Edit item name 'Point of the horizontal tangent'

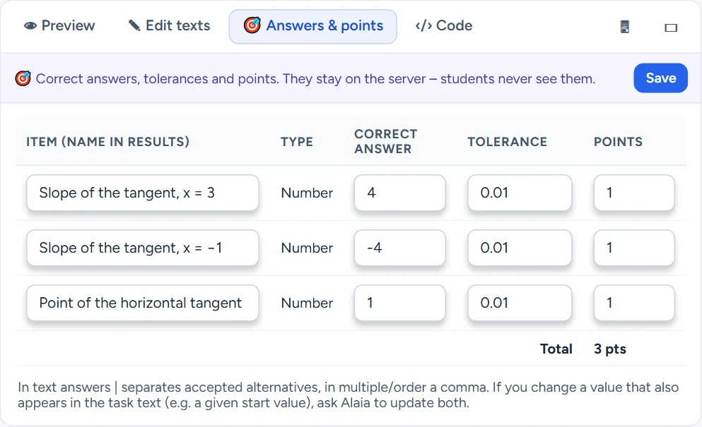click(143, 303)
